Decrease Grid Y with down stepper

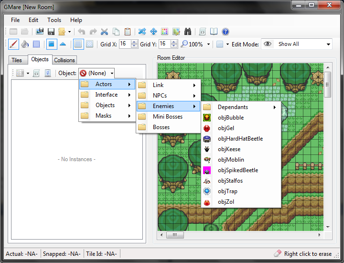point(174,46)
